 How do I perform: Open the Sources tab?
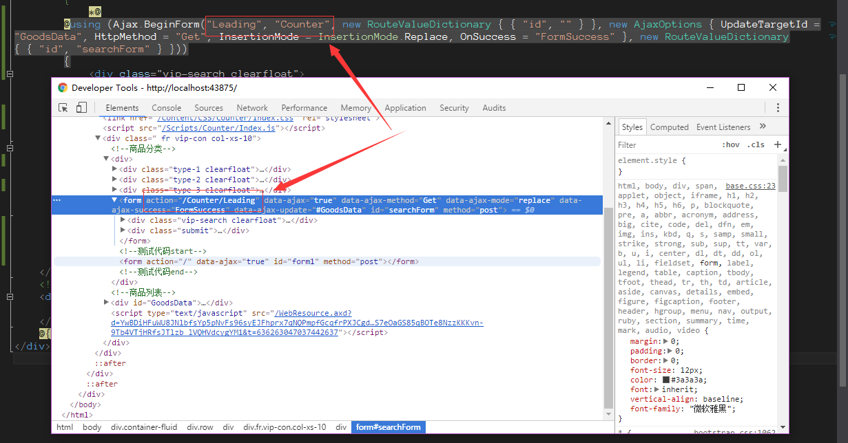(209, 108)
